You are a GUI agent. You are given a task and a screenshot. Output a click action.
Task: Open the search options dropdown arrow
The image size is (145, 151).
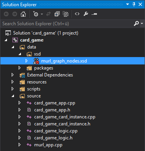tap(142, 24)
